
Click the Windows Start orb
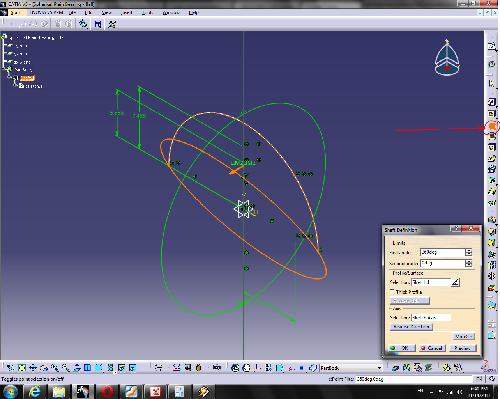(11, 391)
